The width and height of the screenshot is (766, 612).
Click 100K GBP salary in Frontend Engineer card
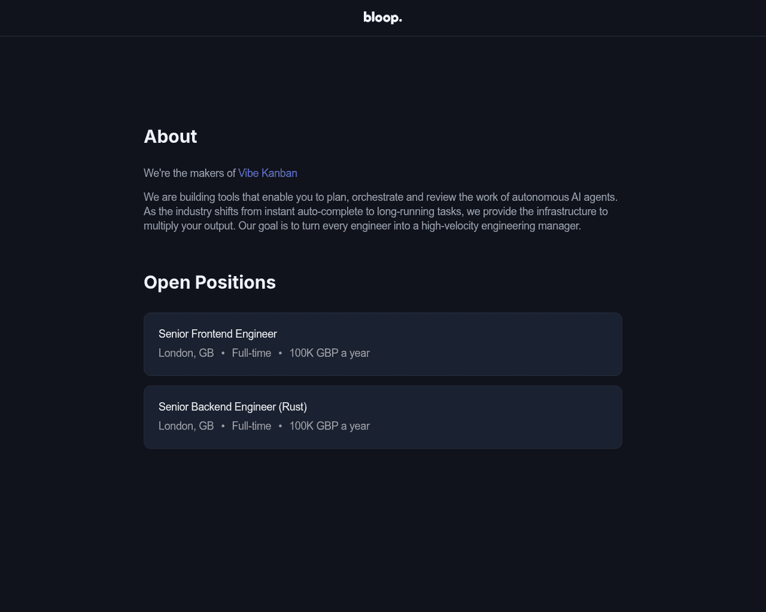pos(329,353)
